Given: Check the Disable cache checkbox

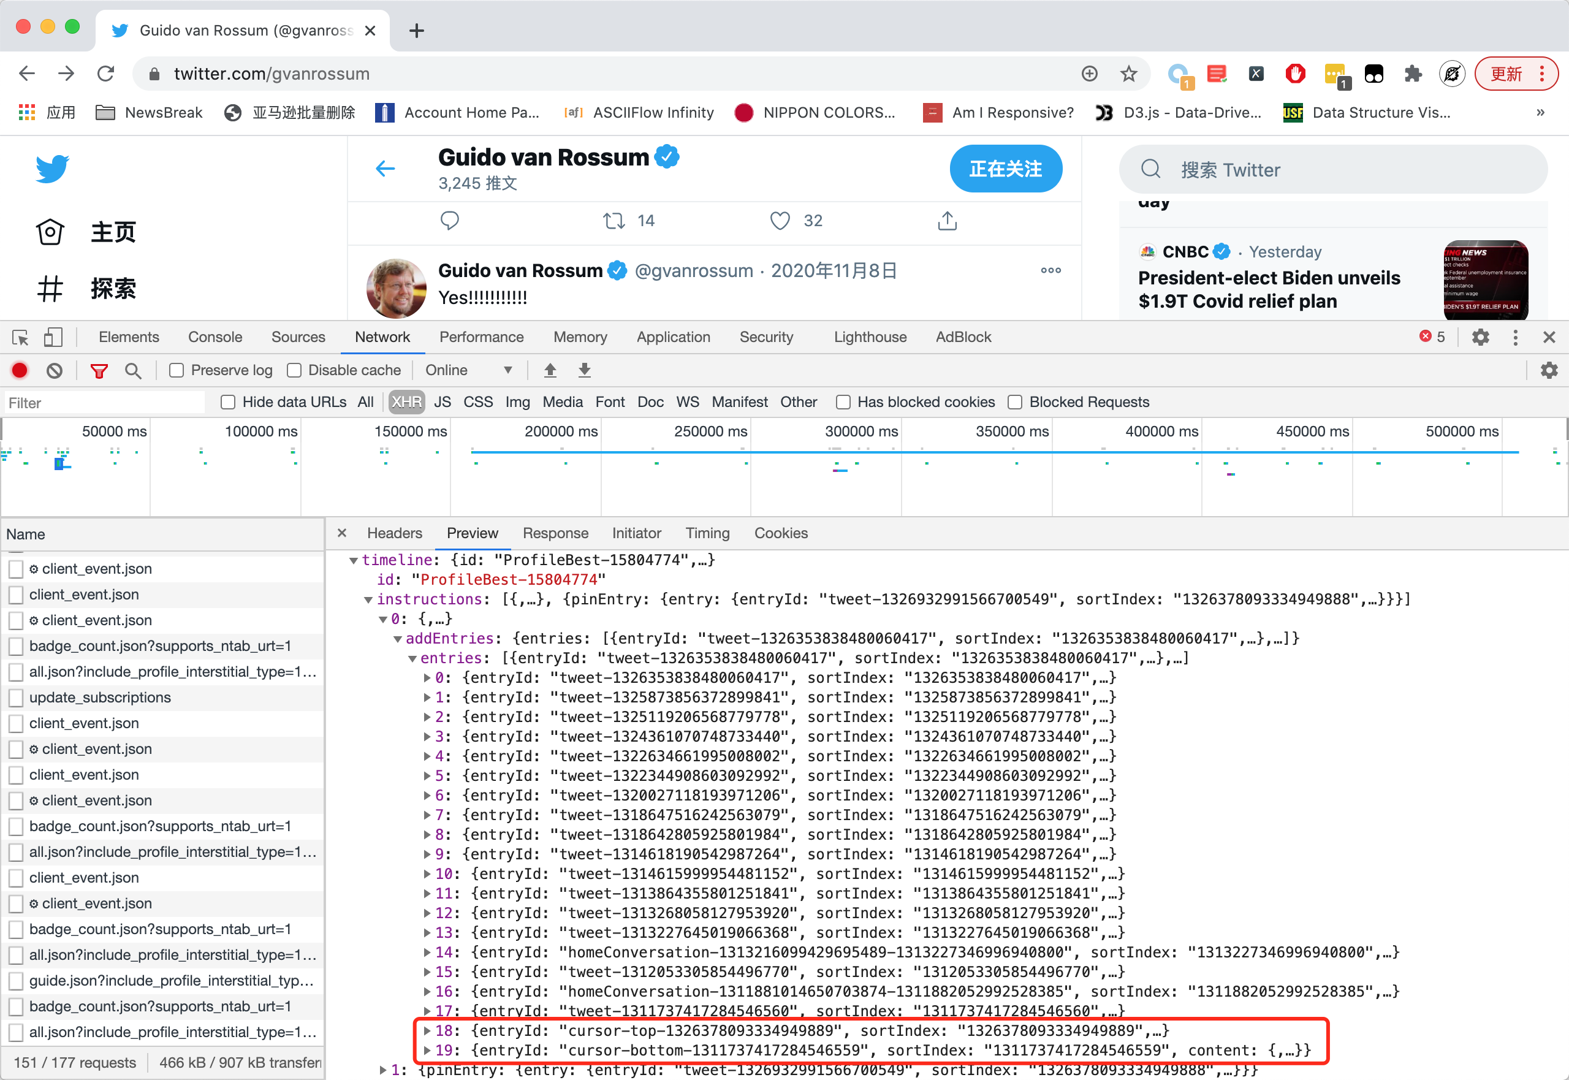Looking at the screenshot, I should click(294, 370).
